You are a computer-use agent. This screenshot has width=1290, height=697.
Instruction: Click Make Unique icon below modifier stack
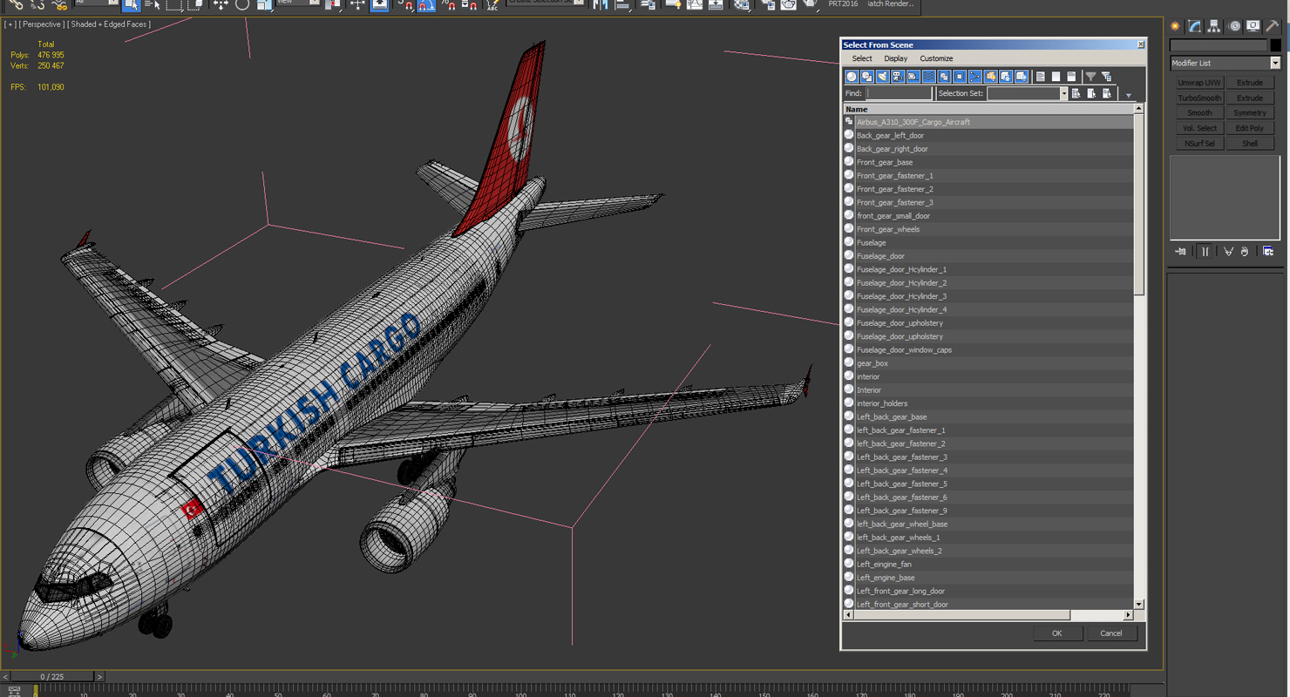click(1228, 252)
